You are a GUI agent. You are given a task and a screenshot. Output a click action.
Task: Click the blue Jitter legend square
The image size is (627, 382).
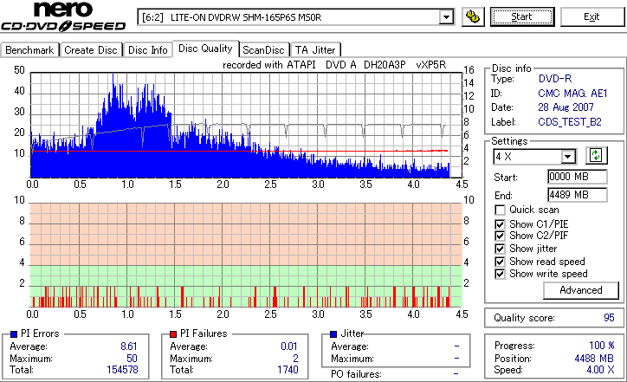333,334
